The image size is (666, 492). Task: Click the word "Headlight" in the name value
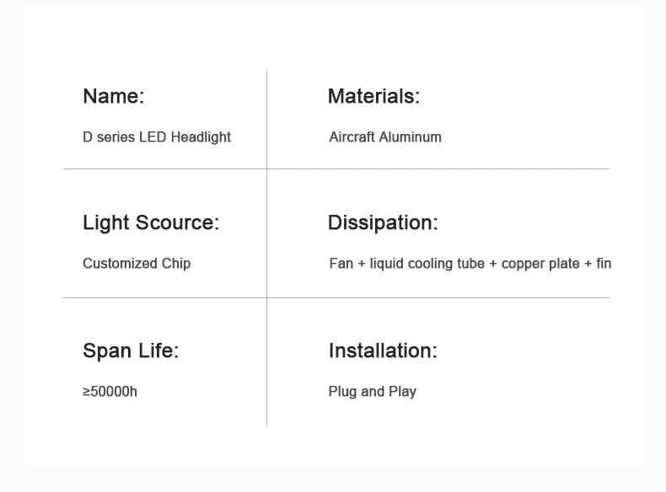pos(201,137)
